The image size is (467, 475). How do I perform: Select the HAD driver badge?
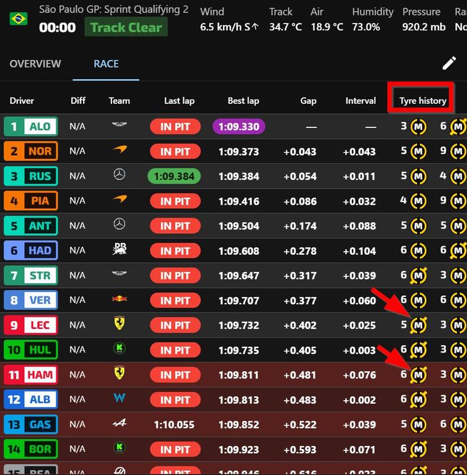(30, 250)
